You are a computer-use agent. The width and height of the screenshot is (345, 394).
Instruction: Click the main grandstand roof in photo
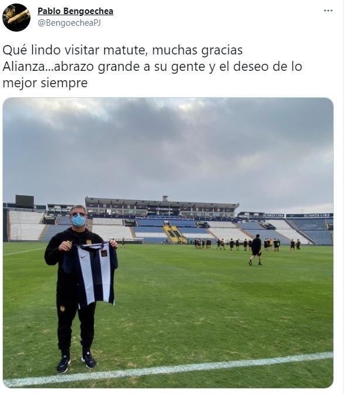[x=162, y=202]
